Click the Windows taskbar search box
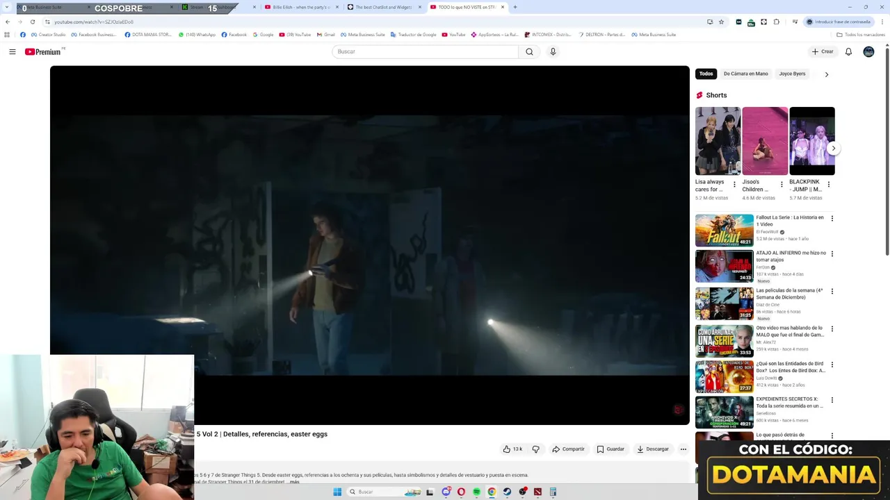The height and width of the screenshot is (500, 890). (385, 492)
